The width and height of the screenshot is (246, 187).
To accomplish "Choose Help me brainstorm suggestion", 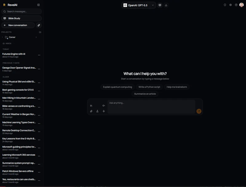I will tap(177, 87).
